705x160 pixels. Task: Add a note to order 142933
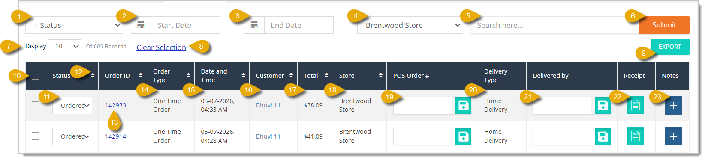point(673,105)
